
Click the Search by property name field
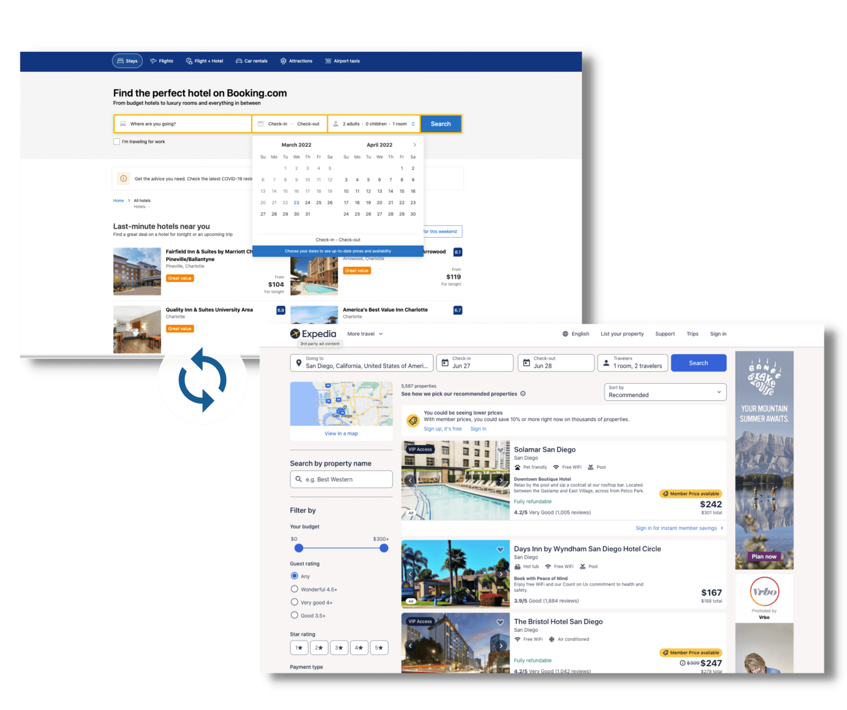pos(341,479)
